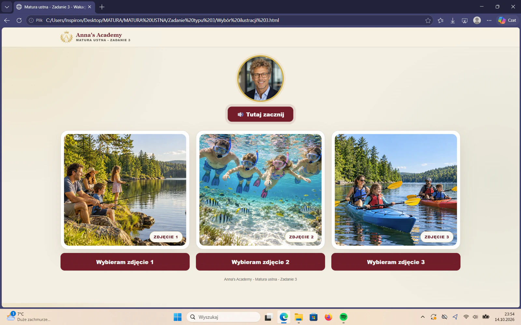Image resolution: width=521 pixels, height=325 pixels.
Task: Open the browser settings ellipsis menu
Action: pos(489,20)
